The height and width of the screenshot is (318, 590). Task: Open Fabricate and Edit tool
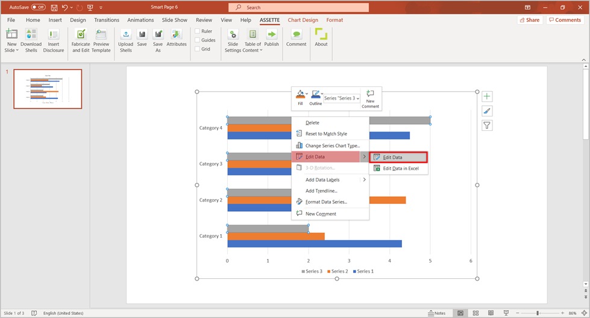(x=81, y=34)
